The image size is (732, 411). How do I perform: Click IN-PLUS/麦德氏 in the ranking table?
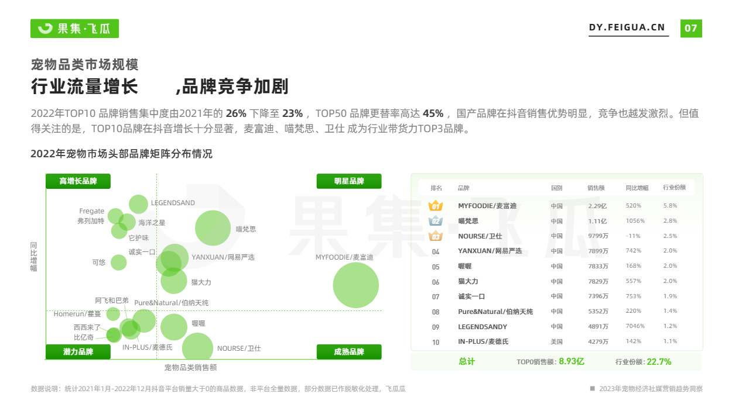(x=483, y=341)
